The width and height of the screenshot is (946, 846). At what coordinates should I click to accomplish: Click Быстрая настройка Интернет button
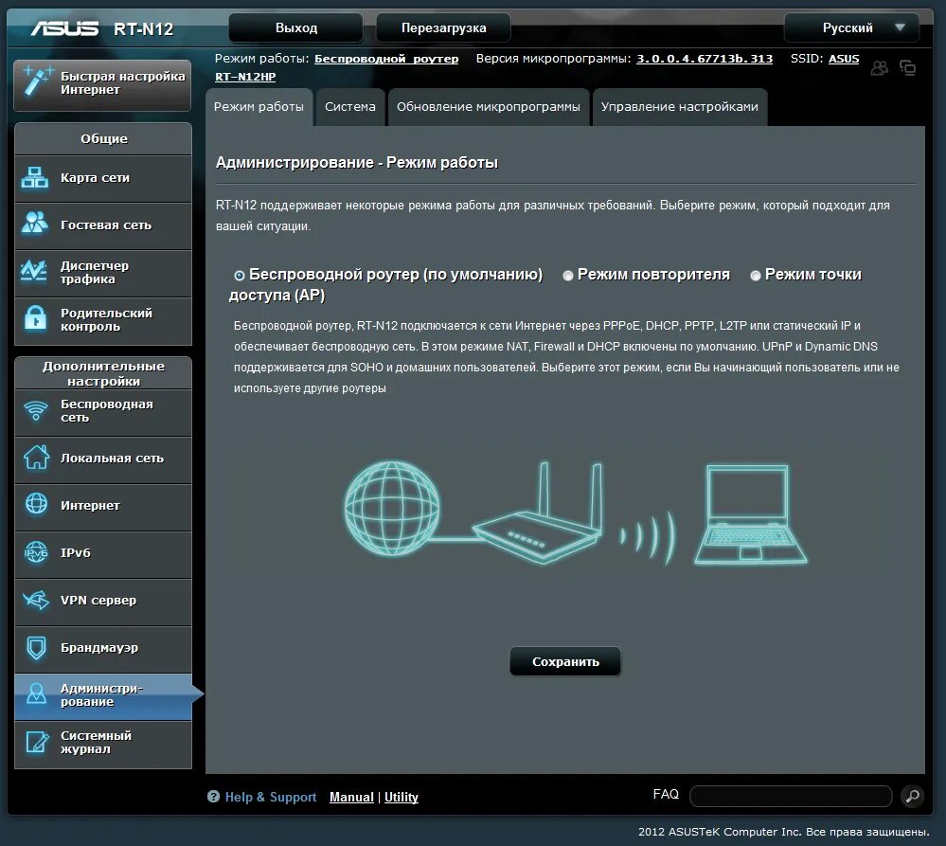pyautogui.click(x=102, y=83)
